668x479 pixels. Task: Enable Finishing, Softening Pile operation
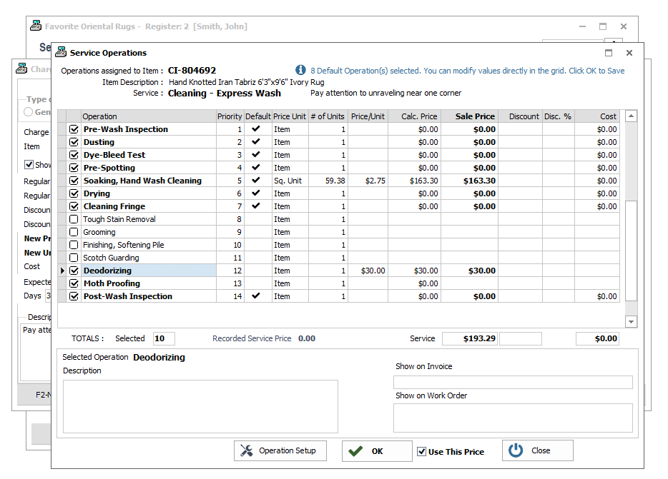click(74, 245)
